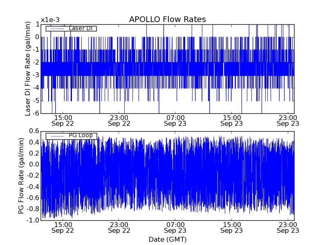Click the '0.4' tick on PG Flow axis
The image size is (327, 245).
(34, 143)
